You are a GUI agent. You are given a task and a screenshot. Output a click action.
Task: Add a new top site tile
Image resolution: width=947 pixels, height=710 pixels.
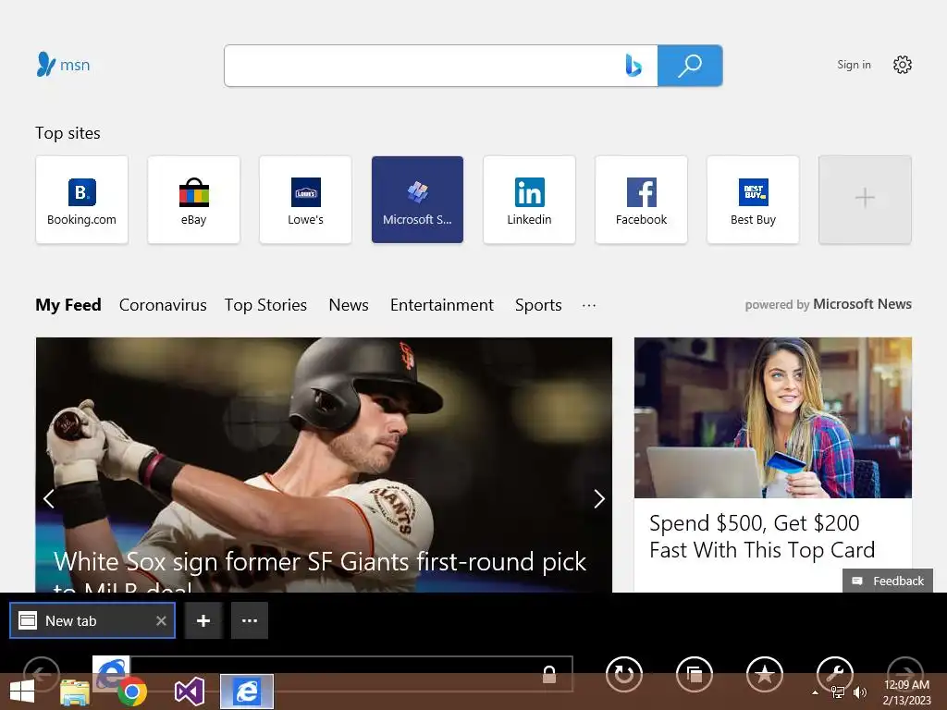click(x=865, y=200)
